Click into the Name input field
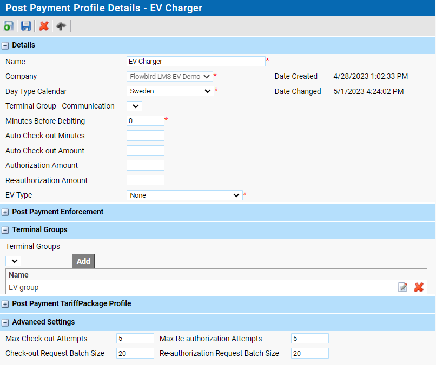436x365 pixels. (196, 62)
